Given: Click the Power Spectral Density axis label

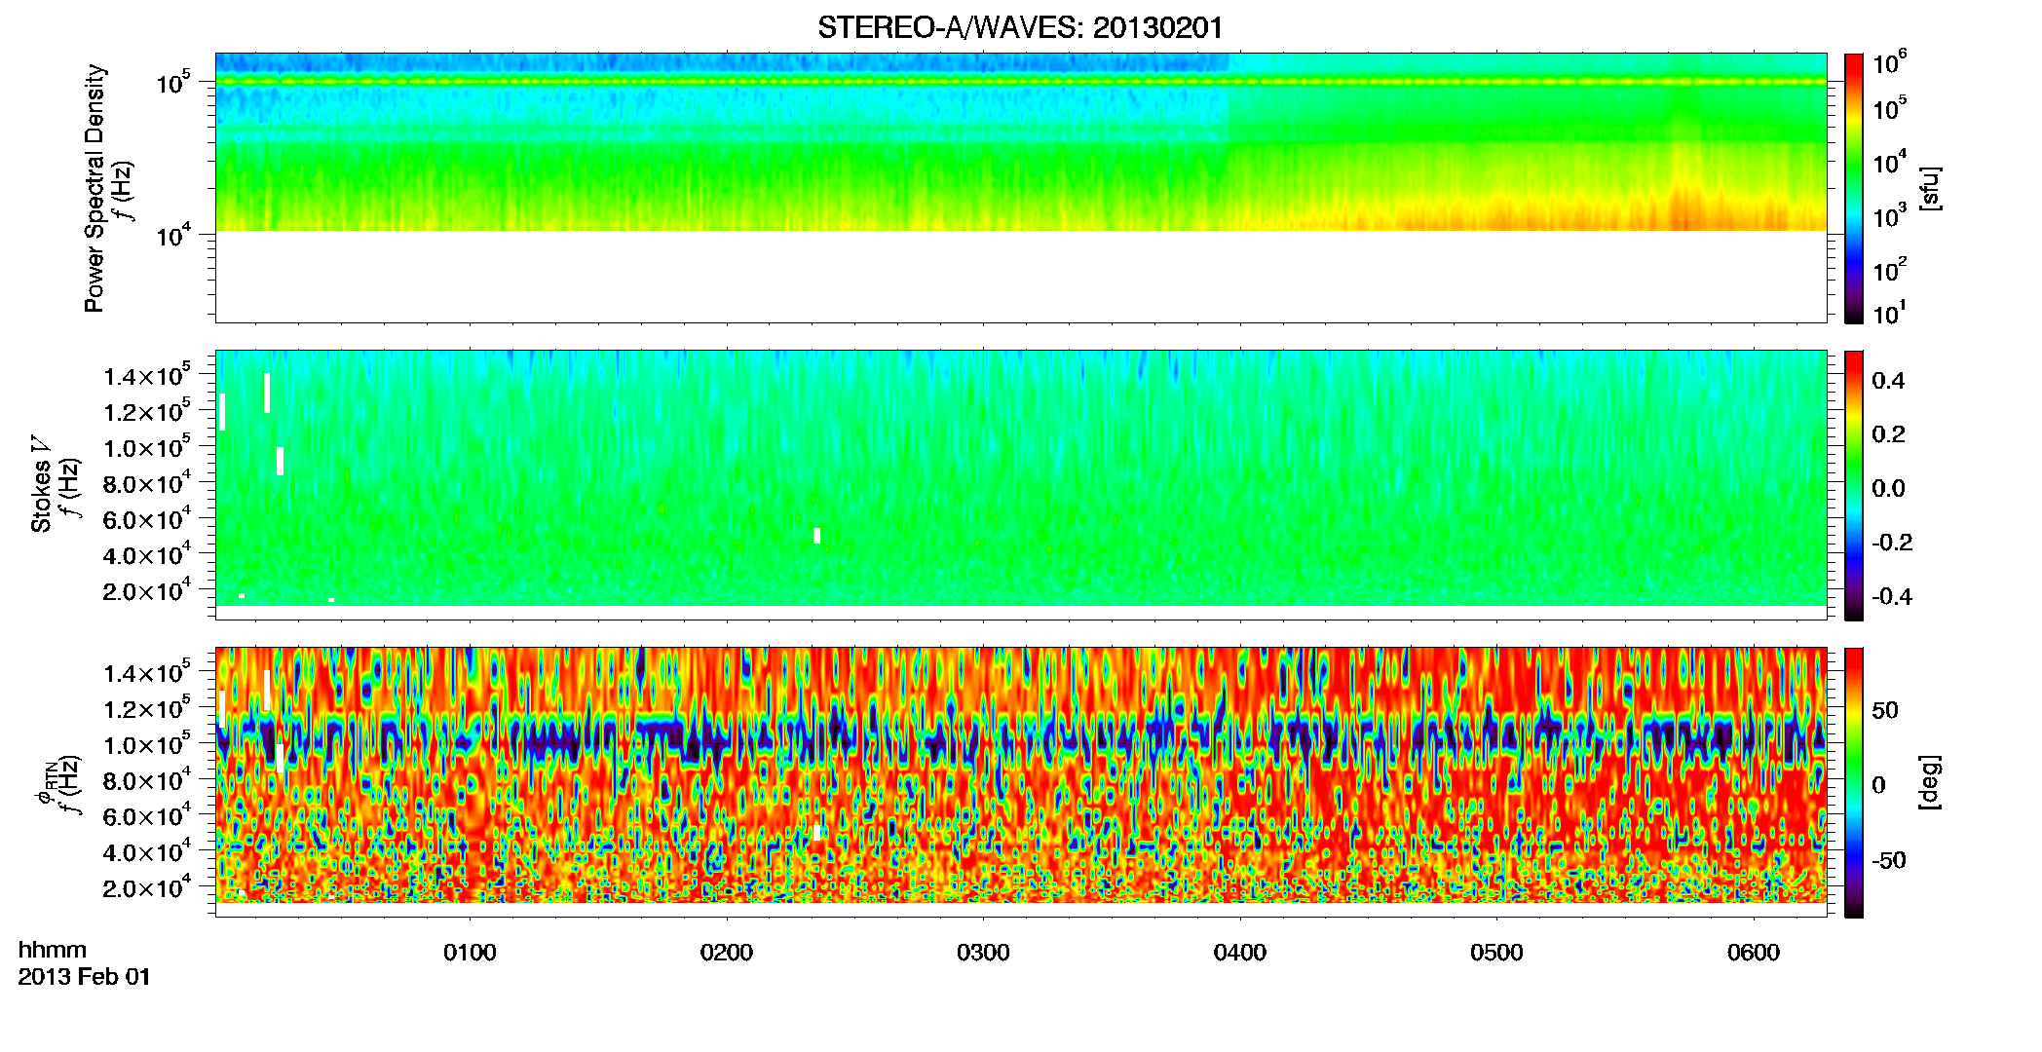Looking at the screenshot, I should coord(95,188).
